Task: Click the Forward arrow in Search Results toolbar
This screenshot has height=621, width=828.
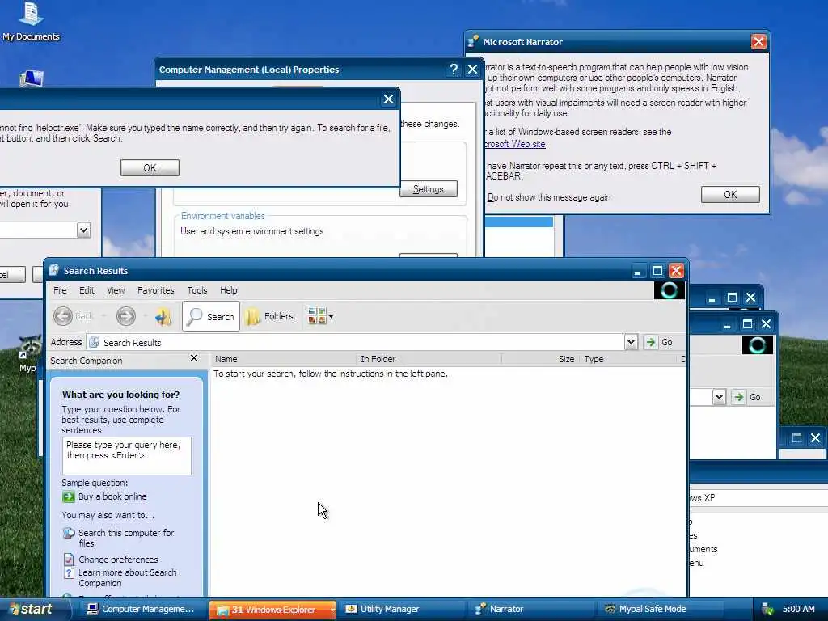Action: 125,316
